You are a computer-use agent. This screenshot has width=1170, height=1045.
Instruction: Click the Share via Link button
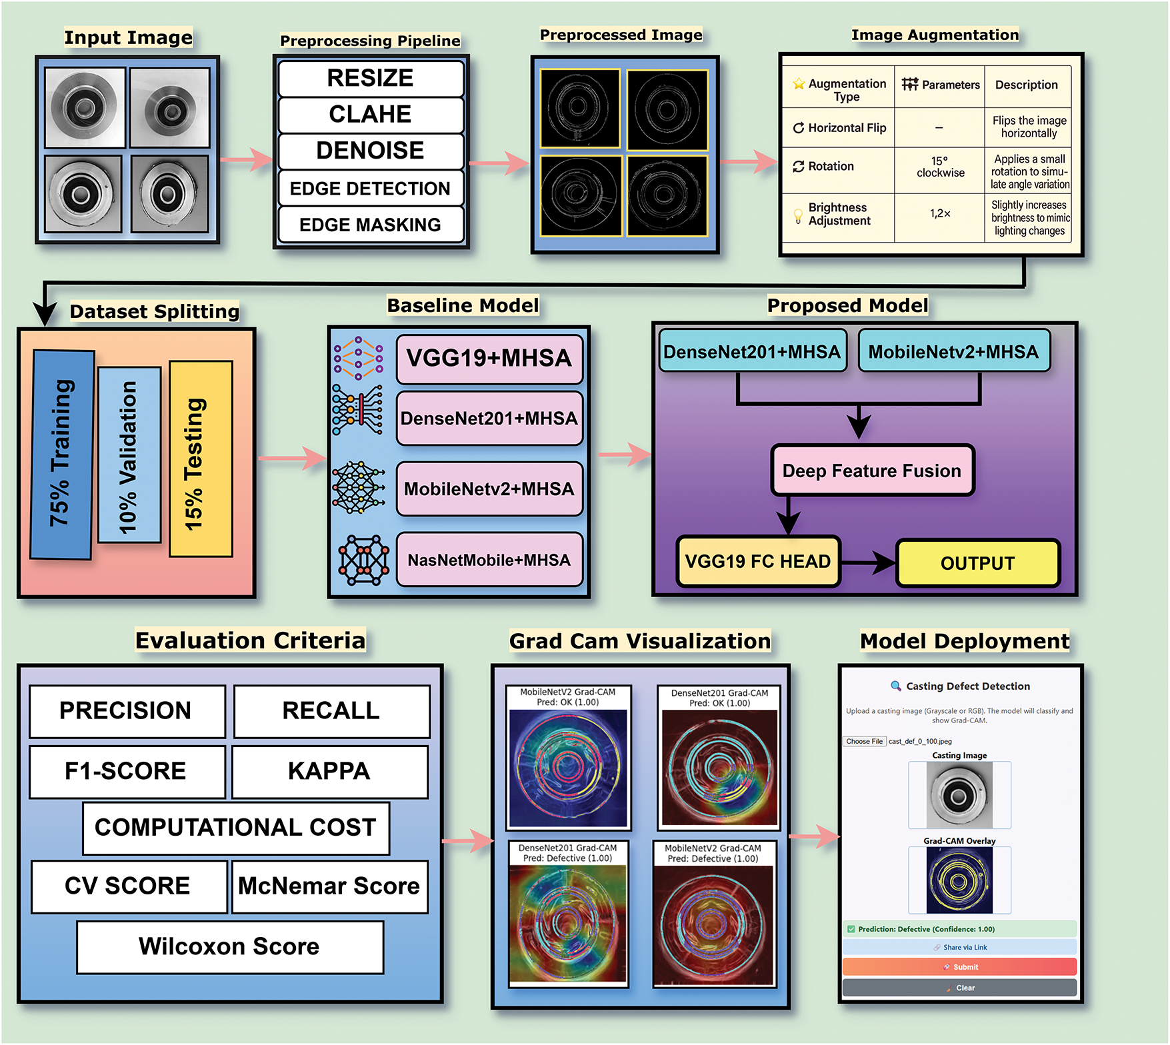(x=959, y=947)
